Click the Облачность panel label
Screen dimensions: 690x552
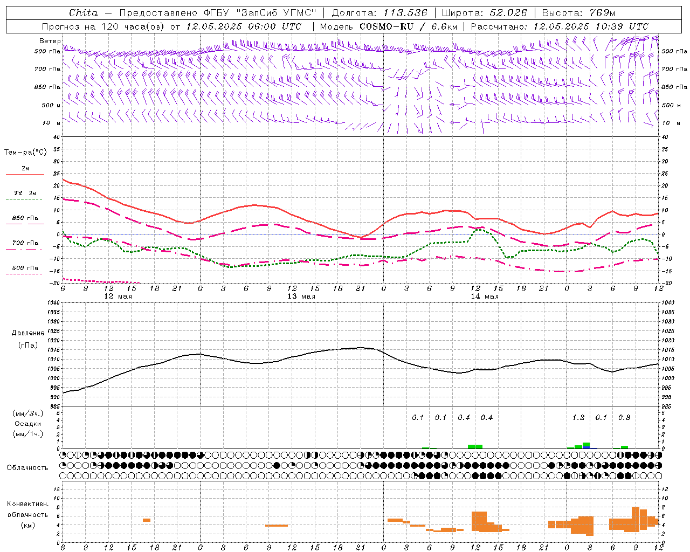click(x=27, y=467)
